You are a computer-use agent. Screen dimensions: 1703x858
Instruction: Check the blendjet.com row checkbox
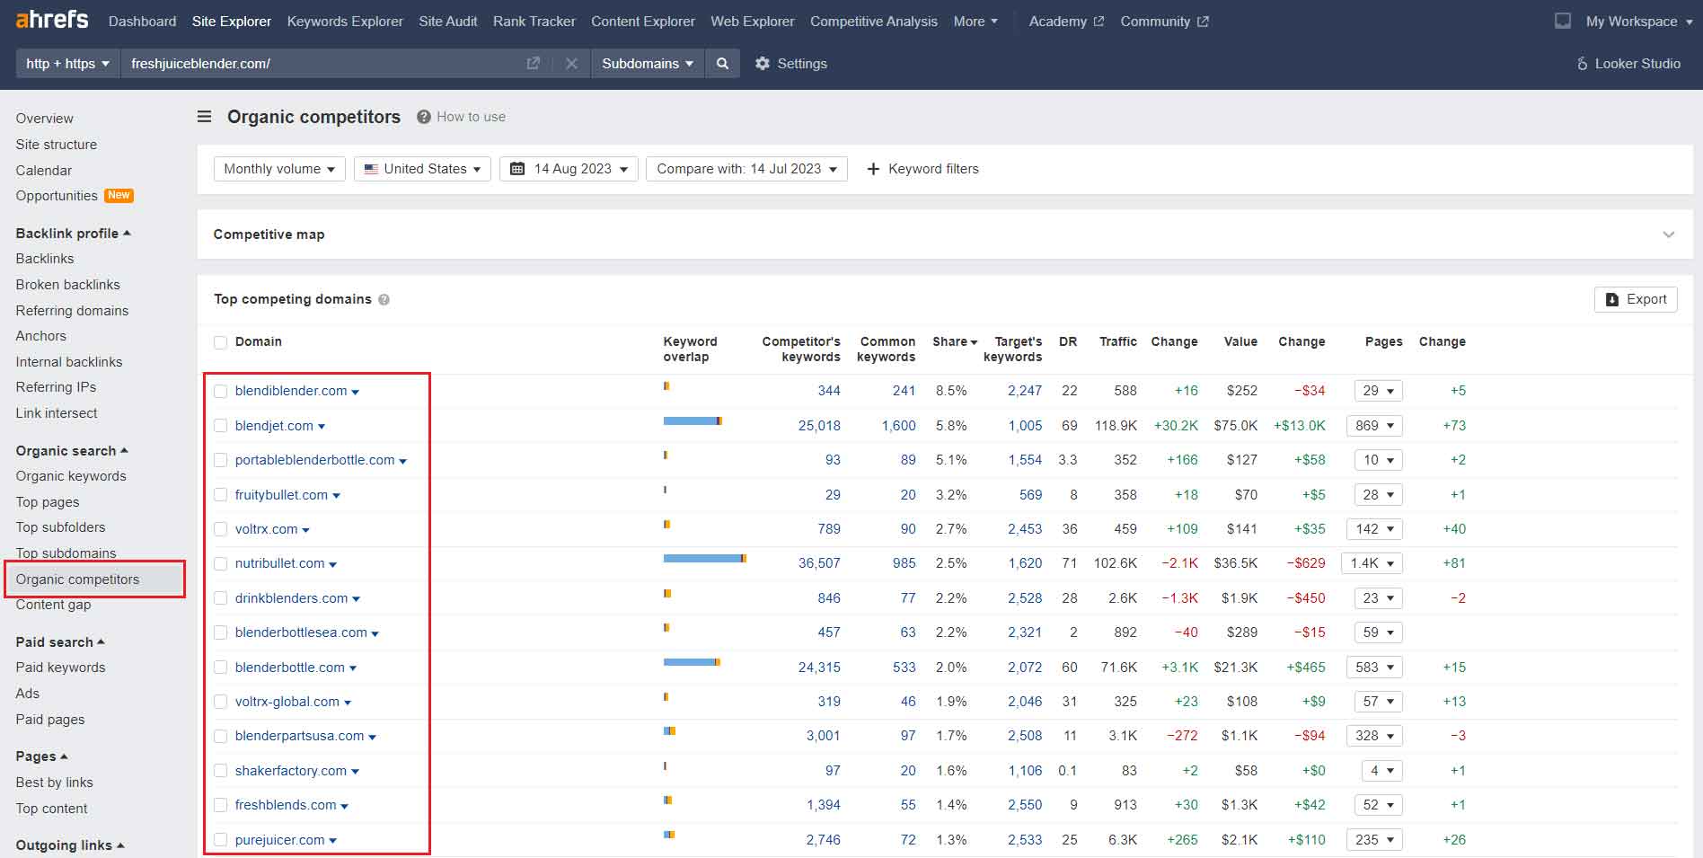[x=220, y=426]
